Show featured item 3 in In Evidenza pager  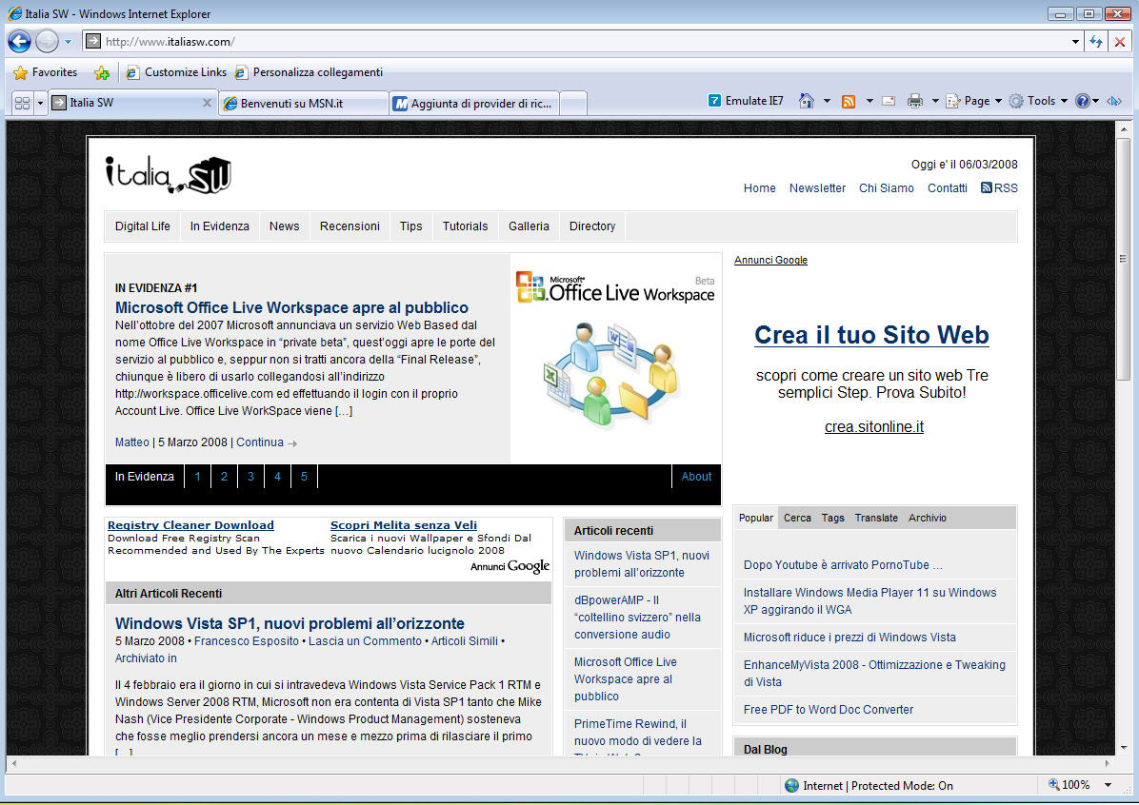coord(250,477)
